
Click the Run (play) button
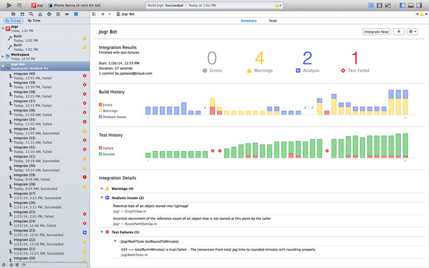(x=9, y=5)
